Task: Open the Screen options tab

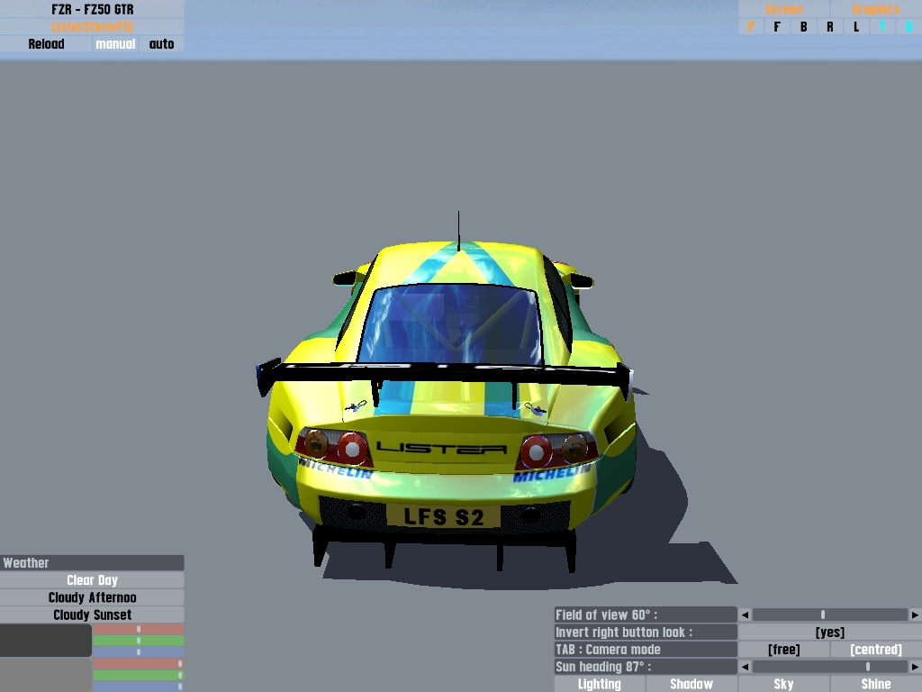Action: point(784,9)
